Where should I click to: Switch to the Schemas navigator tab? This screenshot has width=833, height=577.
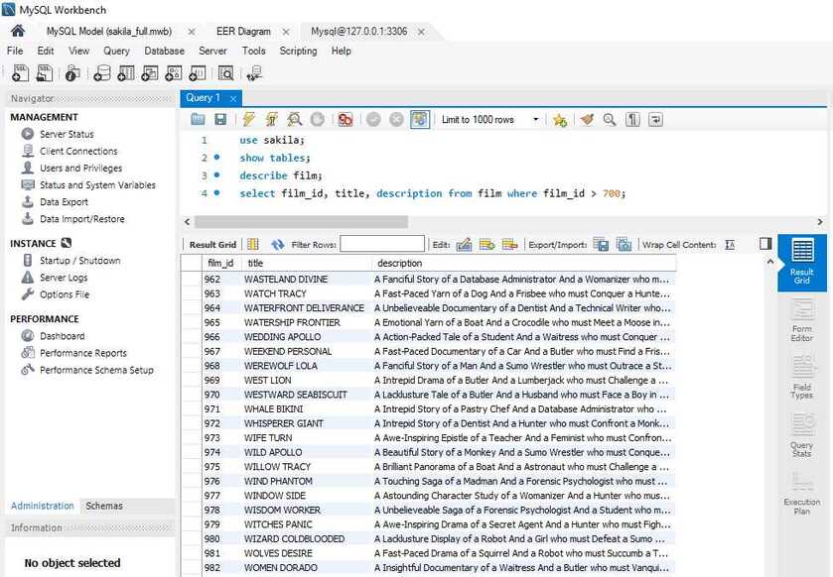tap(104, 506)
